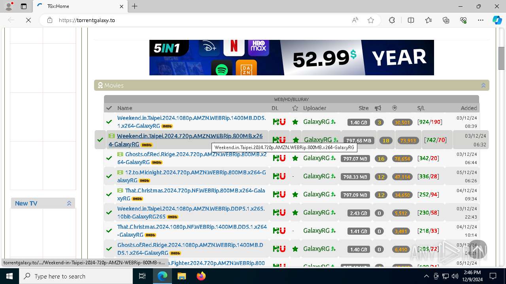
Task: Click the 47,114 views badge
Action: pos(402,177)
